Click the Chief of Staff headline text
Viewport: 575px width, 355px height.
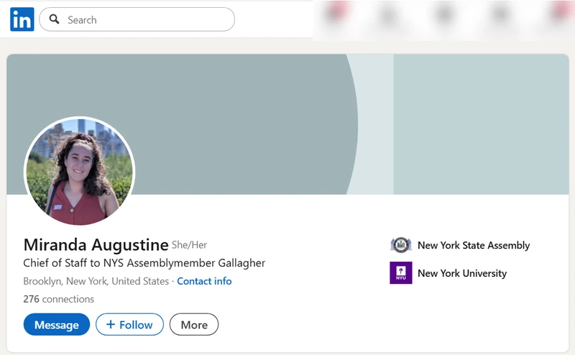144,263
